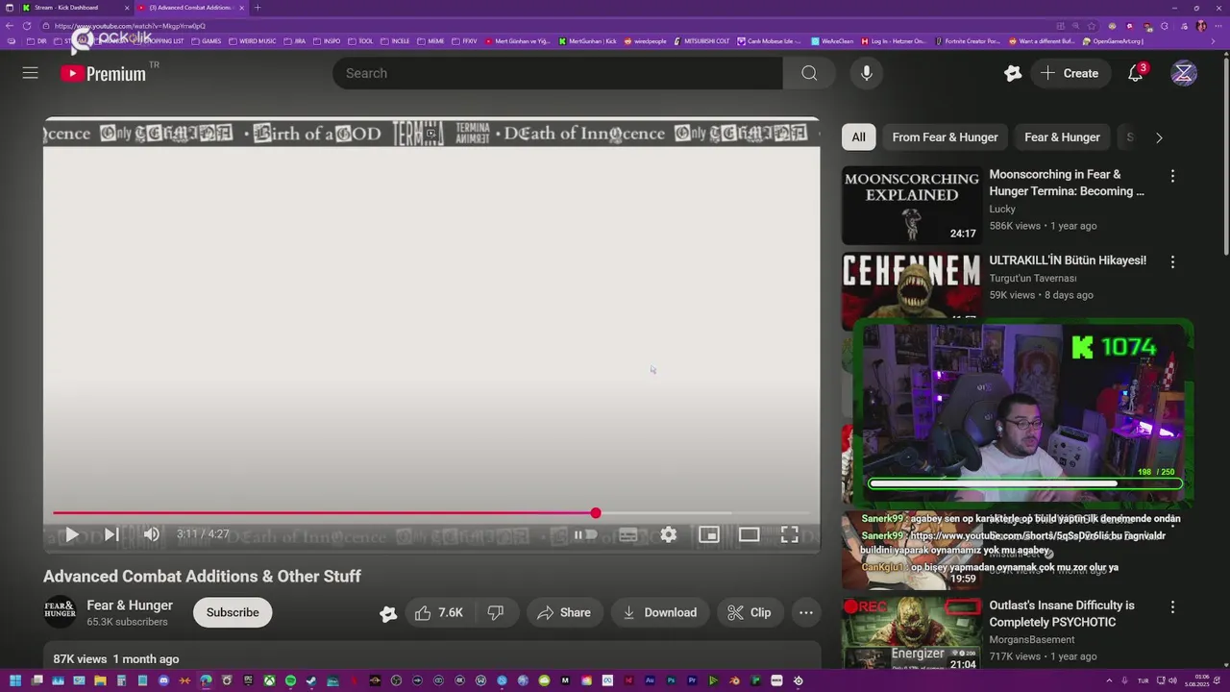Open options menu for ULTRAKILL video

coord(1172,261)
